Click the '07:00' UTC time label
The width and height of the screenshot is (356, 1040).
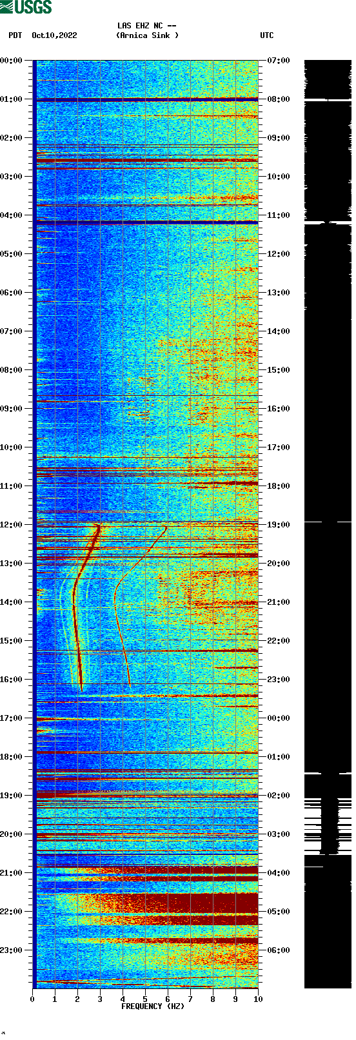(279, 61)
